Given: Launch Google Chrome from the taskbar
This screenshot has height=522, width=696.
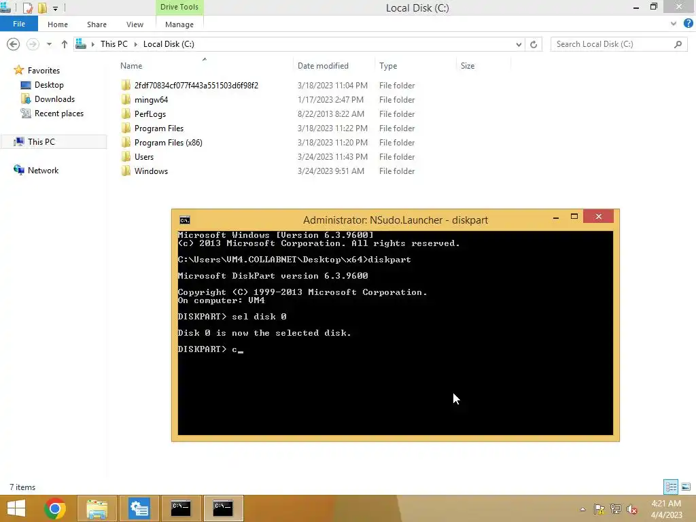Looking at the screenshot, I should pos(54,508).
